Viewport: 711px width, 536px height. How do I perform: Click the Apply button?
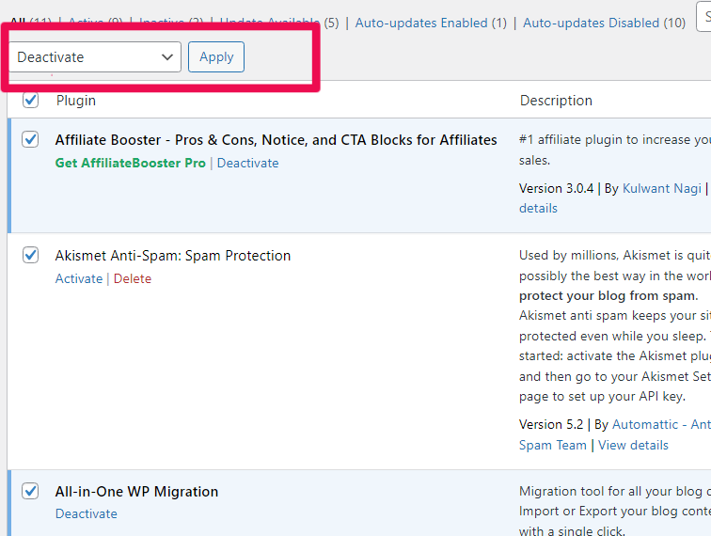tap(216, 57)
